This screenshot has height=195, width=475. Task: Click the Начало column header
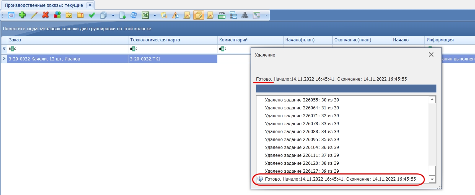[408, 40]
